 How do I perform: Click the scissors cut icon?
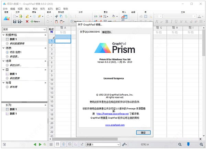(x=56, y=17)
